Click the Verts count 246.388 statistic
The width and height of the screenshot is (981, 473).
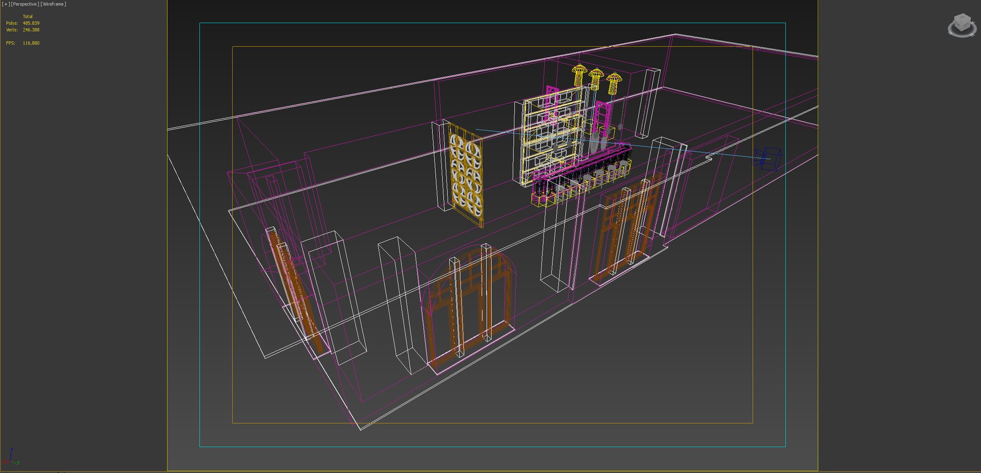pyautogui.click(x=22, y=30)
